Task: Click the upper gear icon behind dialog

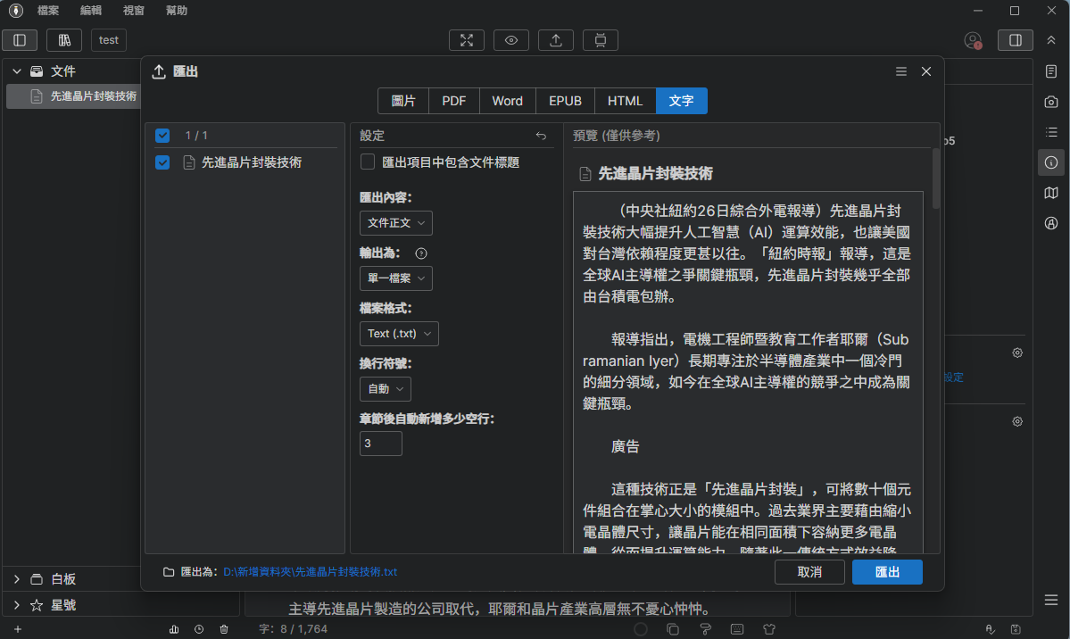Action: click(1017, 353)
